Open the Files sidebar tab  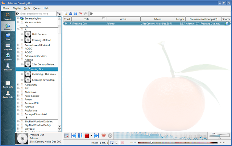coord(8,37)
